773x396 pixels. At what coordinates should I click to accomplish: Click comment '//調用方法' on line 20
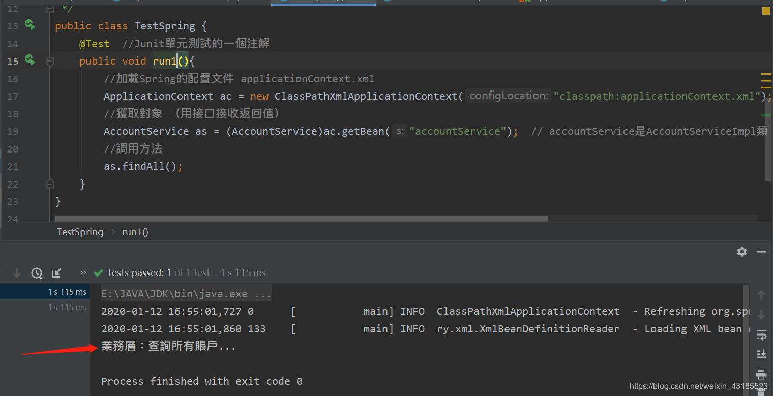133,149
